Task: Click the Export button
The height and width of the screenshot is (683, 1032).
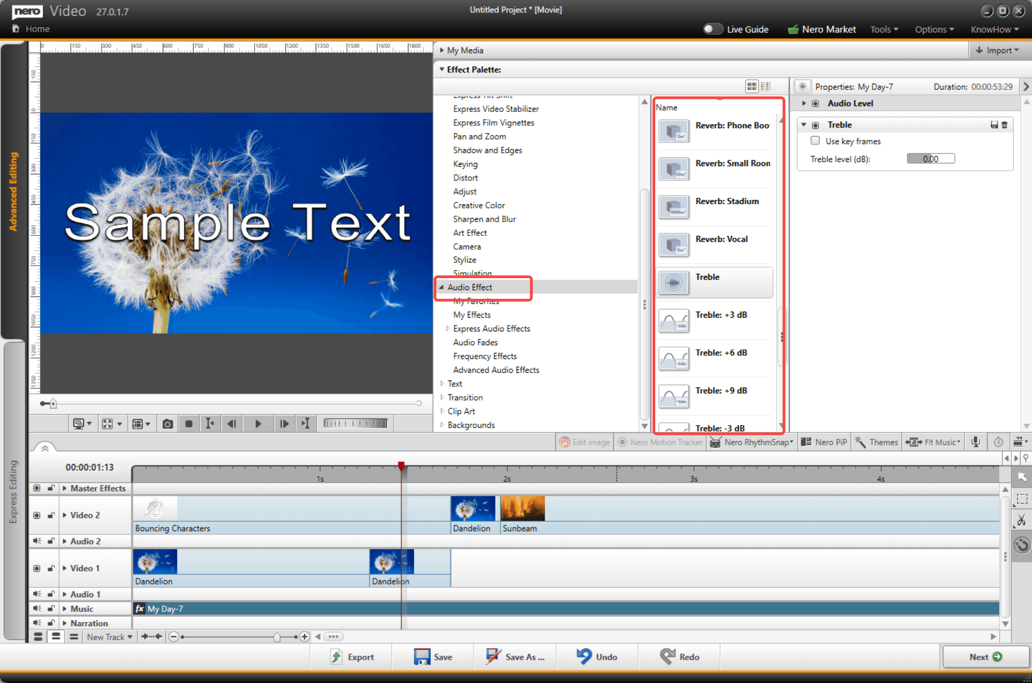Action: click(x=352, y=657)
